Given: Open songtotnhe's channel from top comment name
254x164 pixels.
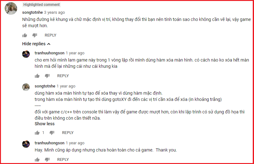Looking at the screenshot, I should (32, 12).
